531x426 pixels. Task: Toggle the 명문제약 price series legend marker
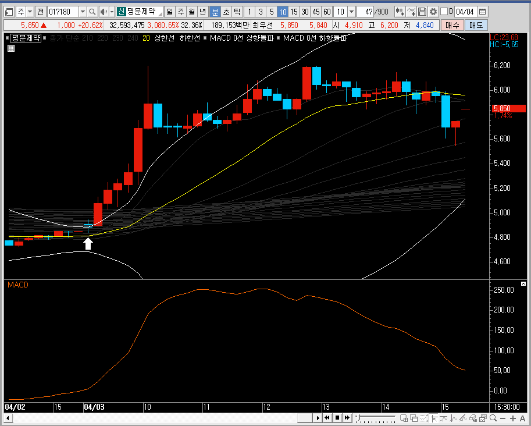pyautogui.click(x=8, y=38)
